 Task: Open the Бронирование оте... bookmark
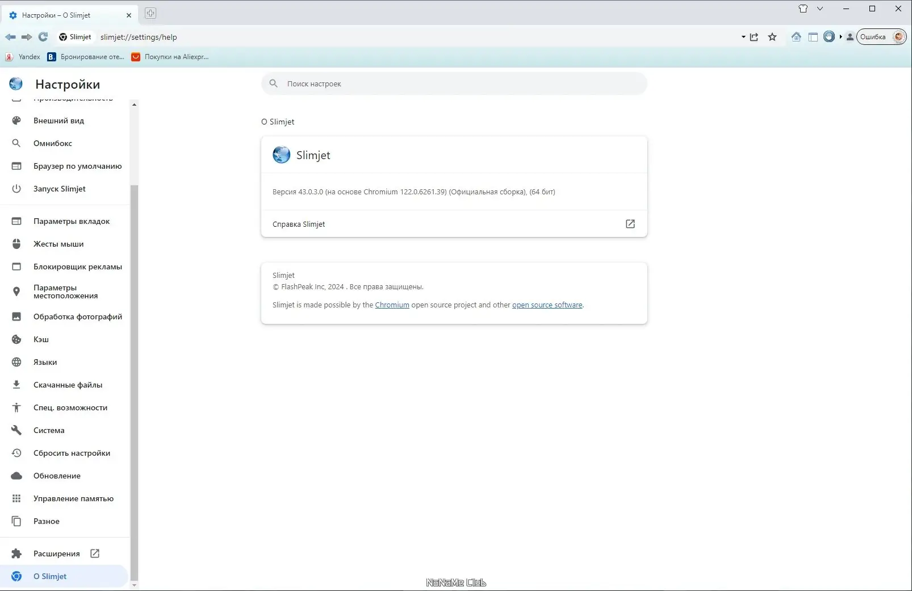pyautogui.click(x=86, y=57)
